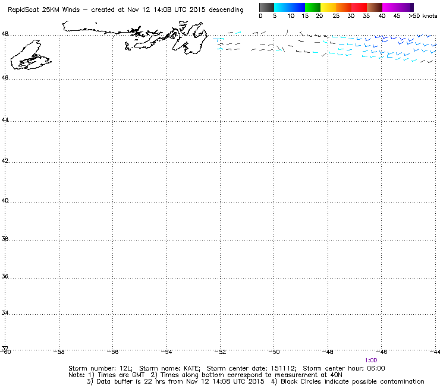
Task: Click the green 15-20 knots color segment
Action: pos(313,7)
